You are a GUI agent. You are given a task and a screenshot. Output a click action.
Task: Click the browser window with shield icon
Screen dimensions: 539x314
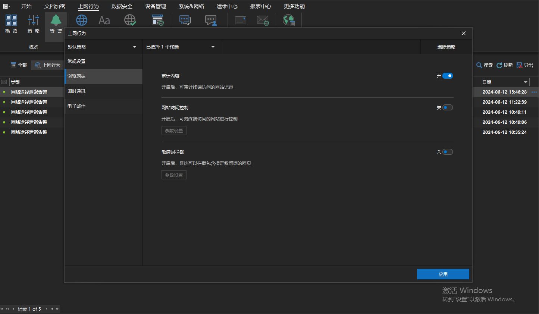158,20
